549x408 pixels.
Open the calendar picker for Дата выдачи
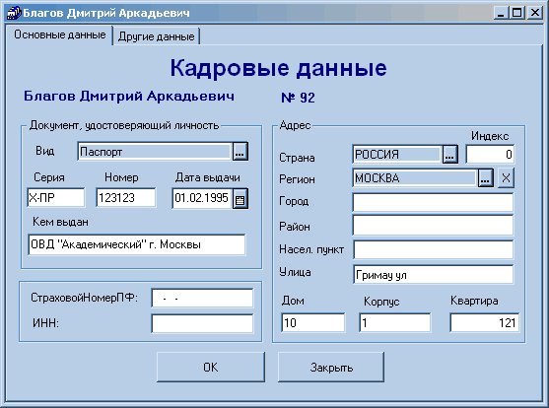point(240,199)
